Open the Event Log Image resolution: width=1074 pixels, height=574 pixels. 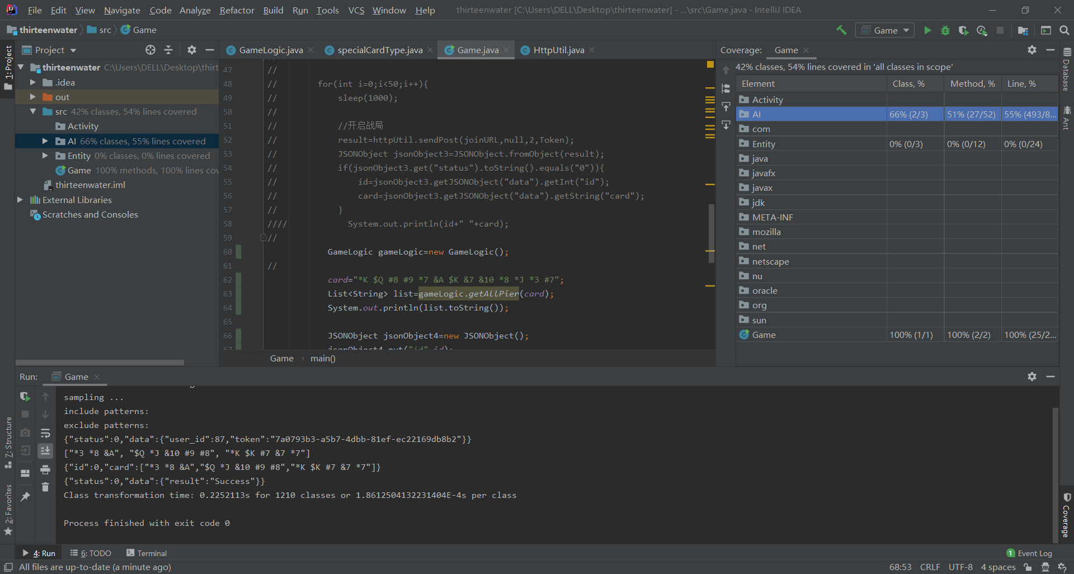point(1029,553)
